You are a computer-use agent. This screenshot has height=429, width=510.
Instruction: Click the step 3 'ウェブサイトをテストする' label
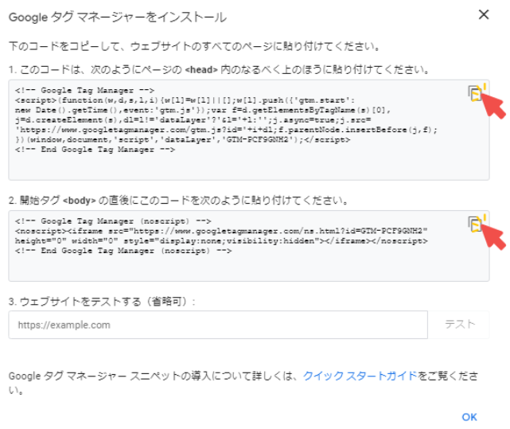click(x=102, y=302)
